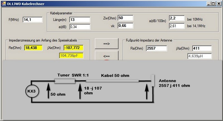Click the DL1JWD Kabelrechner app icon
Image resolution: width=223 pixels, height=121 pixels.
click(x=4, y=4)
